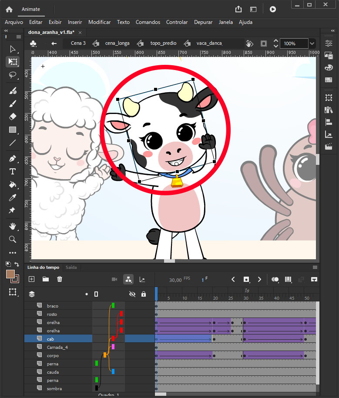Switch to the Hand tool
This screenshot has width=339, height=398.
click(13, 226)
